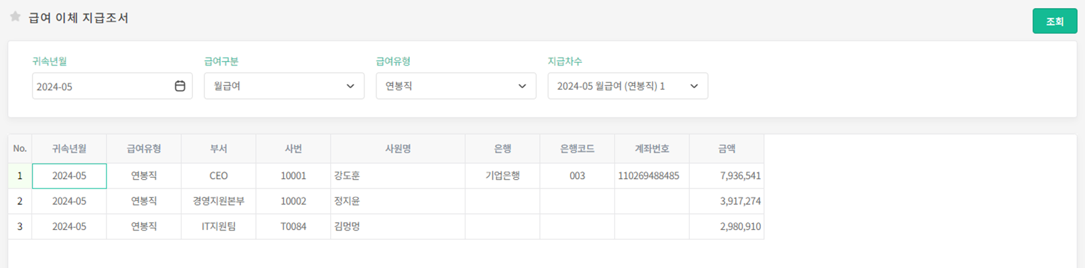
Task: Click the green 조회 button
Action: pyautogui.click(x=1054, y=21)
